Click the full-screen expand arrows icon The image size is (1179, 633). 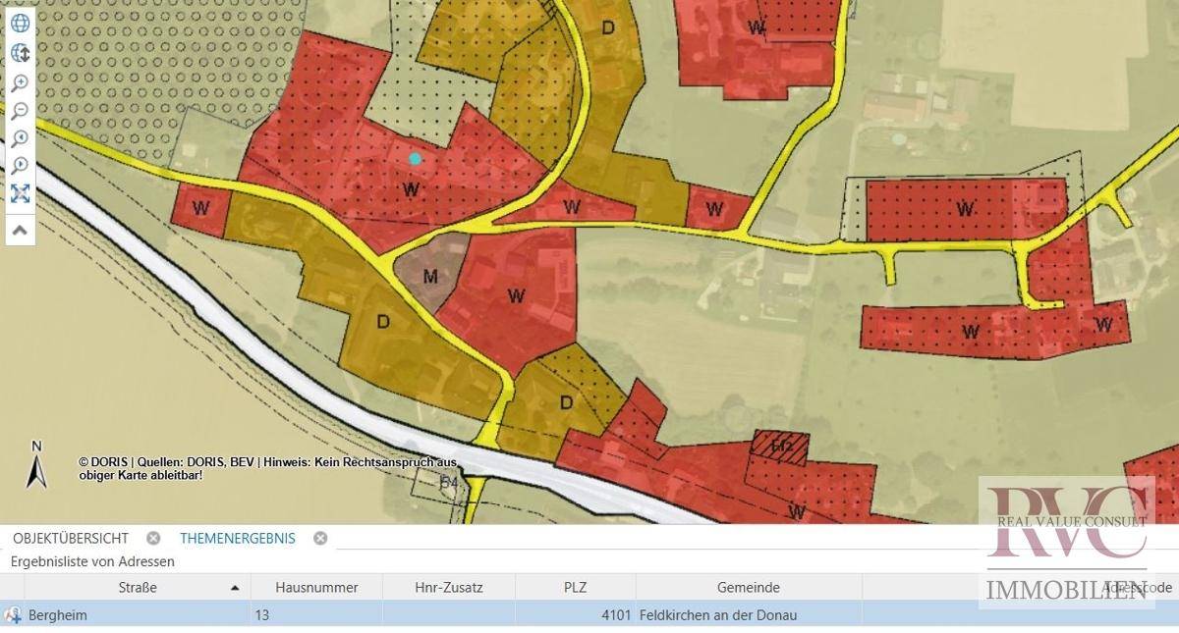pos(20,193)
